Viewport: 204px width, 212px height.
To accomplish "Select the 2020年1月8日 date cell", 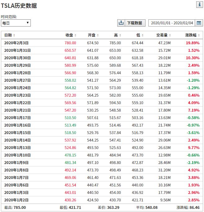I will pos(16,170).
